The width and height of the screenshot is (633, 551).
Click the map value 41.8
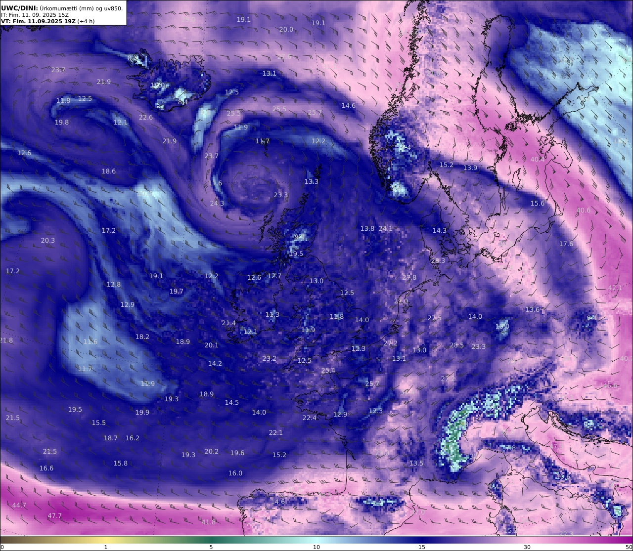209,522
